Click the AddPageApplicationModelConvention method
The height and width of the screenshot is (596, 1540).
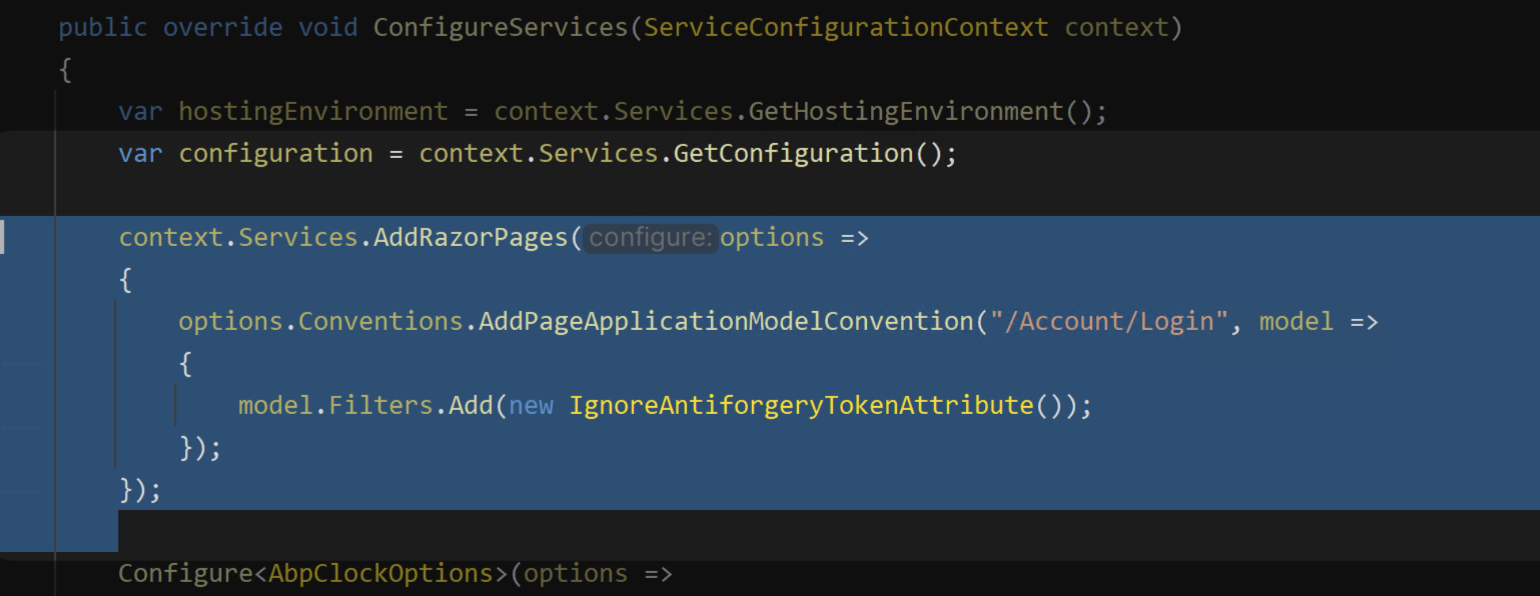tap(726, 322)
